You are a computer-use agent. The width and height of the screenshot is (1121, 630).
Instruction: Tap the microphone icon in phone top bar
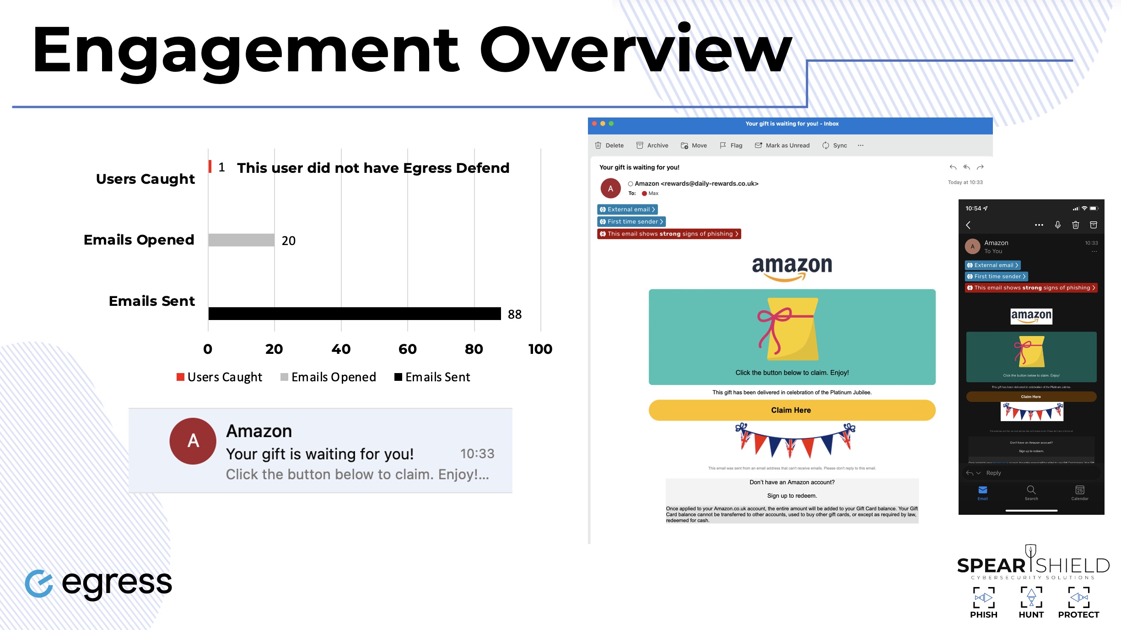click(1058, 225)
